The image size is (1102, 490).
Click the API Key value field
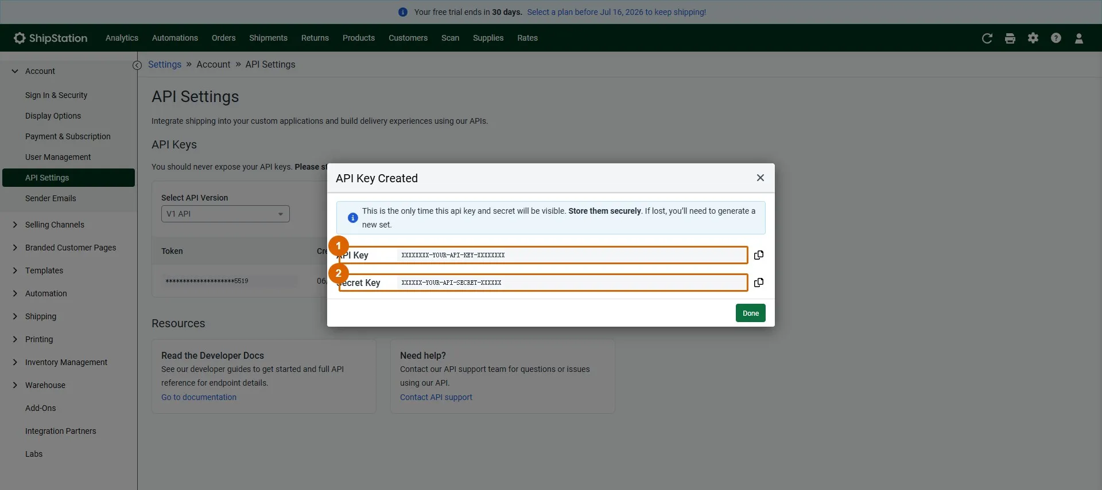(572, 255)
